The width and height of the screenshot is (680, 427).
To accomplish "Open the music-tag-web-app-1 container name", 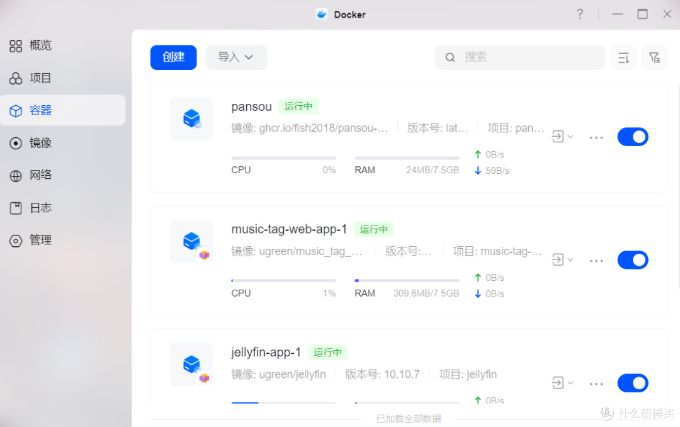I will (x=289, y=229).
